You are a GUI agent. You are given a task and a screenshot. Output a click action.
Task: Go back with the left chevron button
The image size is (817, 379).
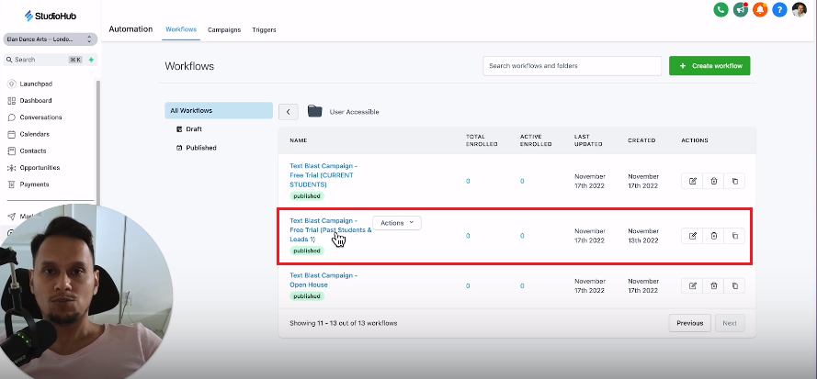(289, 112)
